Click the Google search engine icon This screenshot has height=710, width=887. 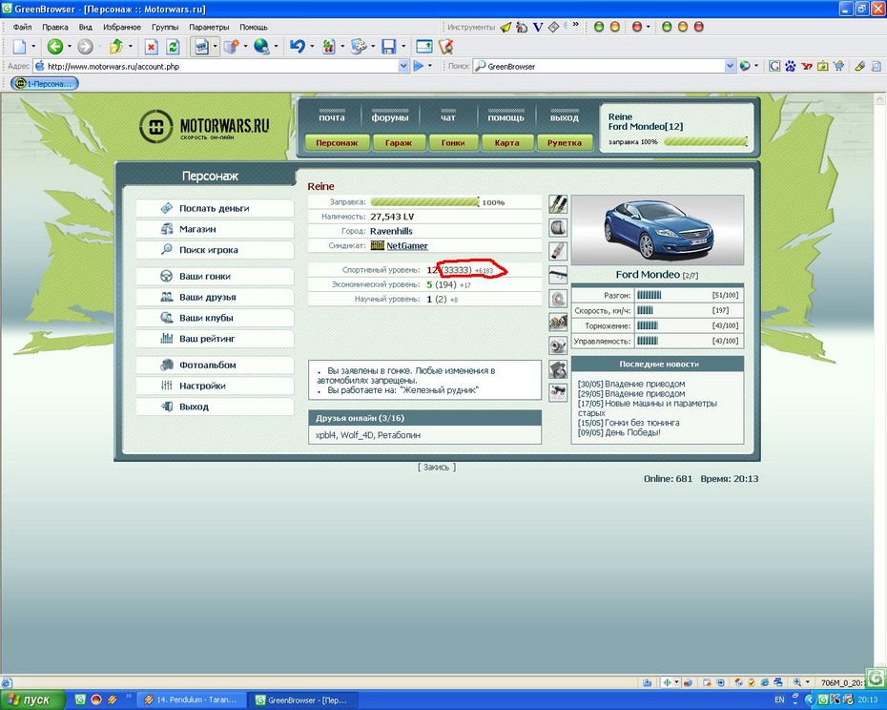click(x=774, y=66)
